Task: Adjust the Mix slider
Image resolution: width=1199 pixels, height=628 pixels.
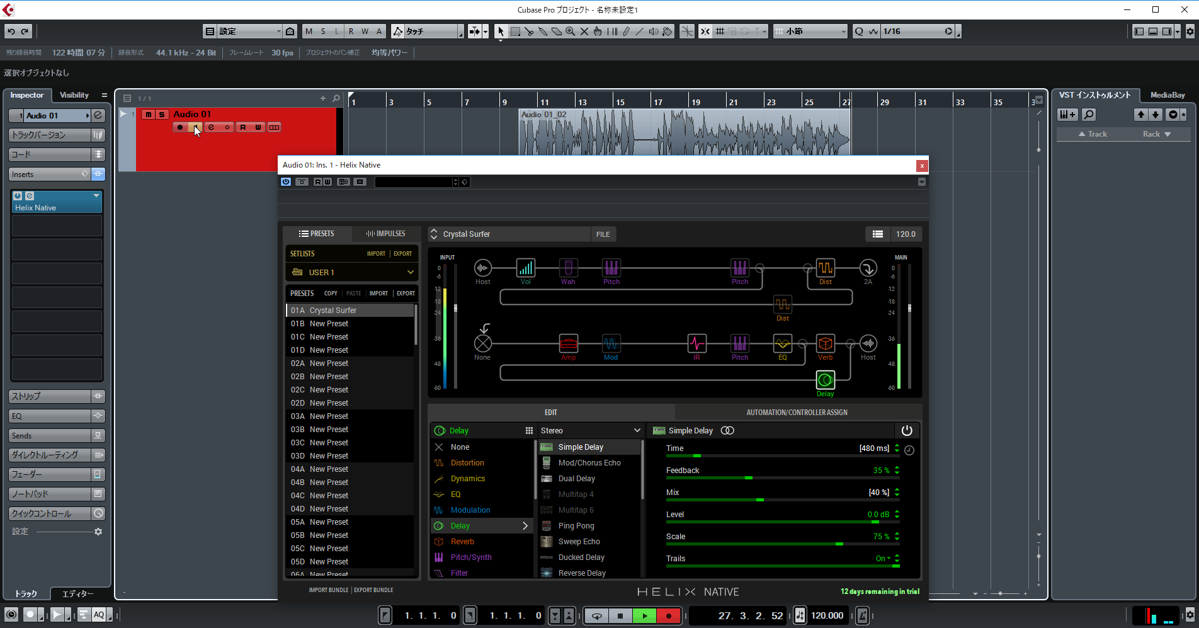Action: coord(783,500)
